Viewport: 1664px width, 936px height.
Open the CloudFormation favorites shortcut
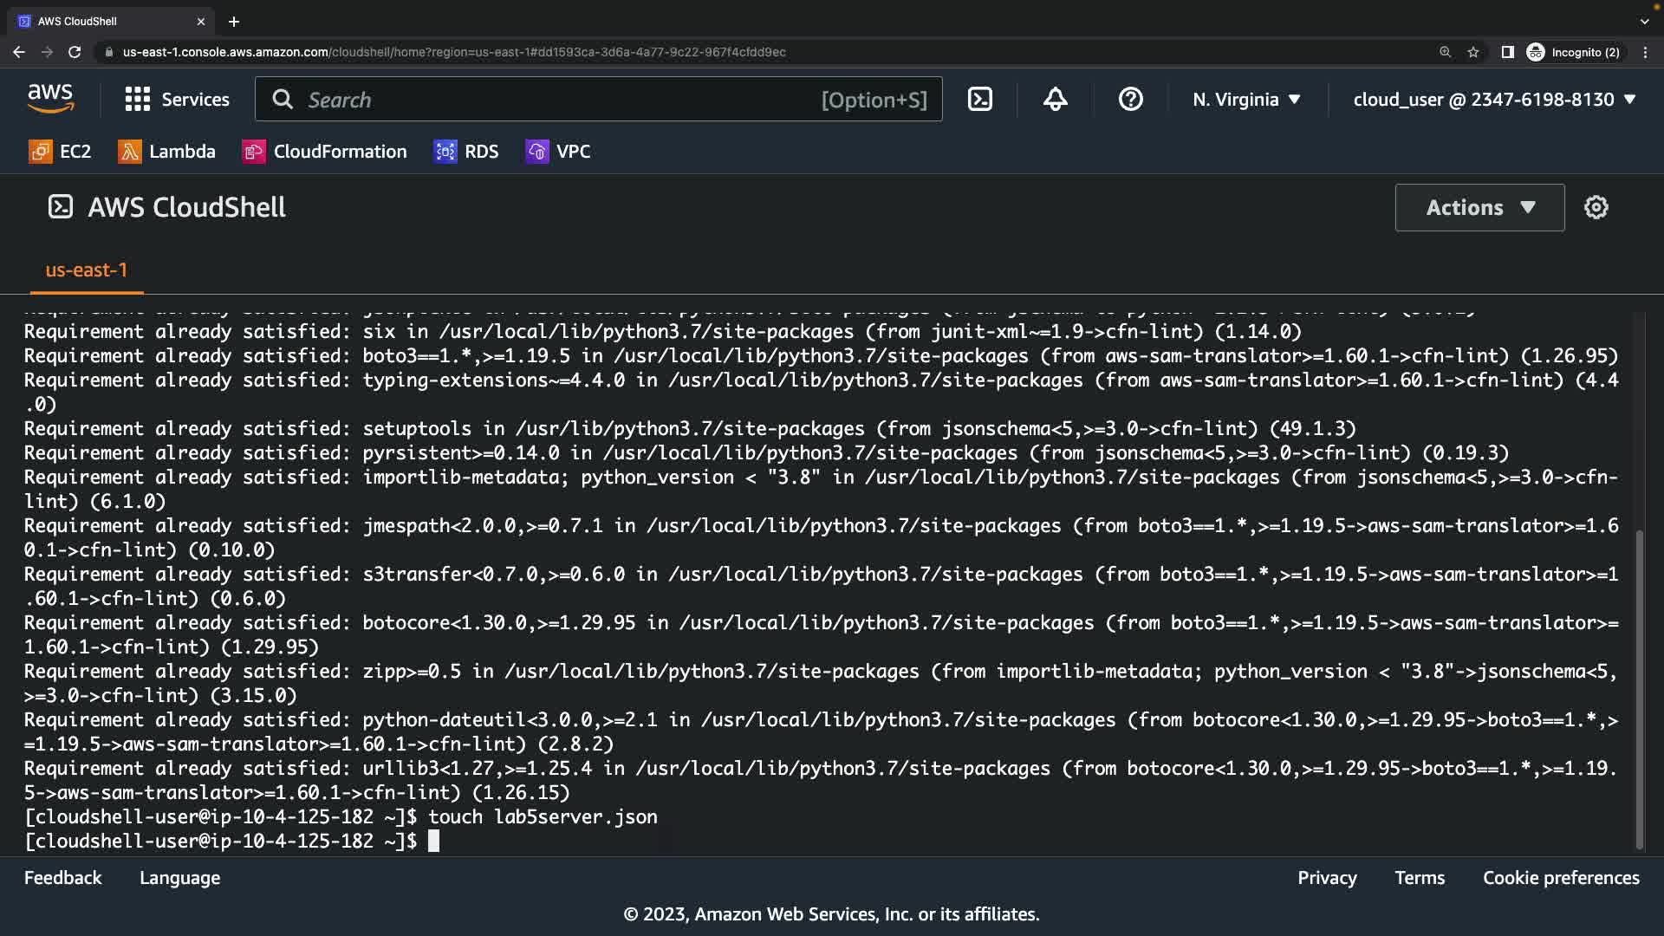(324, 152)
